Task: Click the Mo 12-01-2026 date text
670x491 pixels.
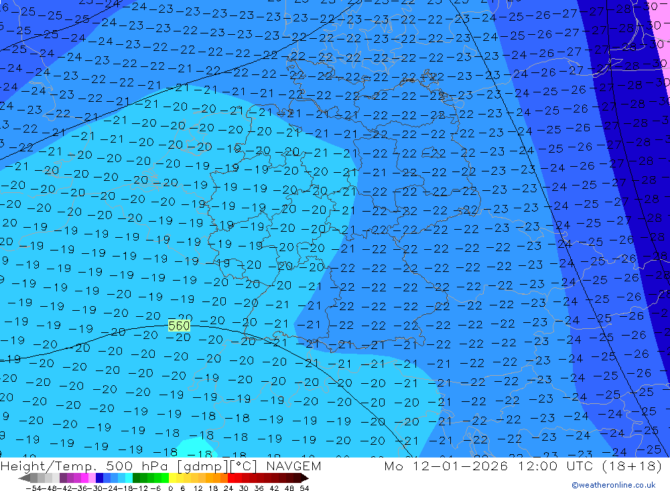Action: [x=439, y=466]
